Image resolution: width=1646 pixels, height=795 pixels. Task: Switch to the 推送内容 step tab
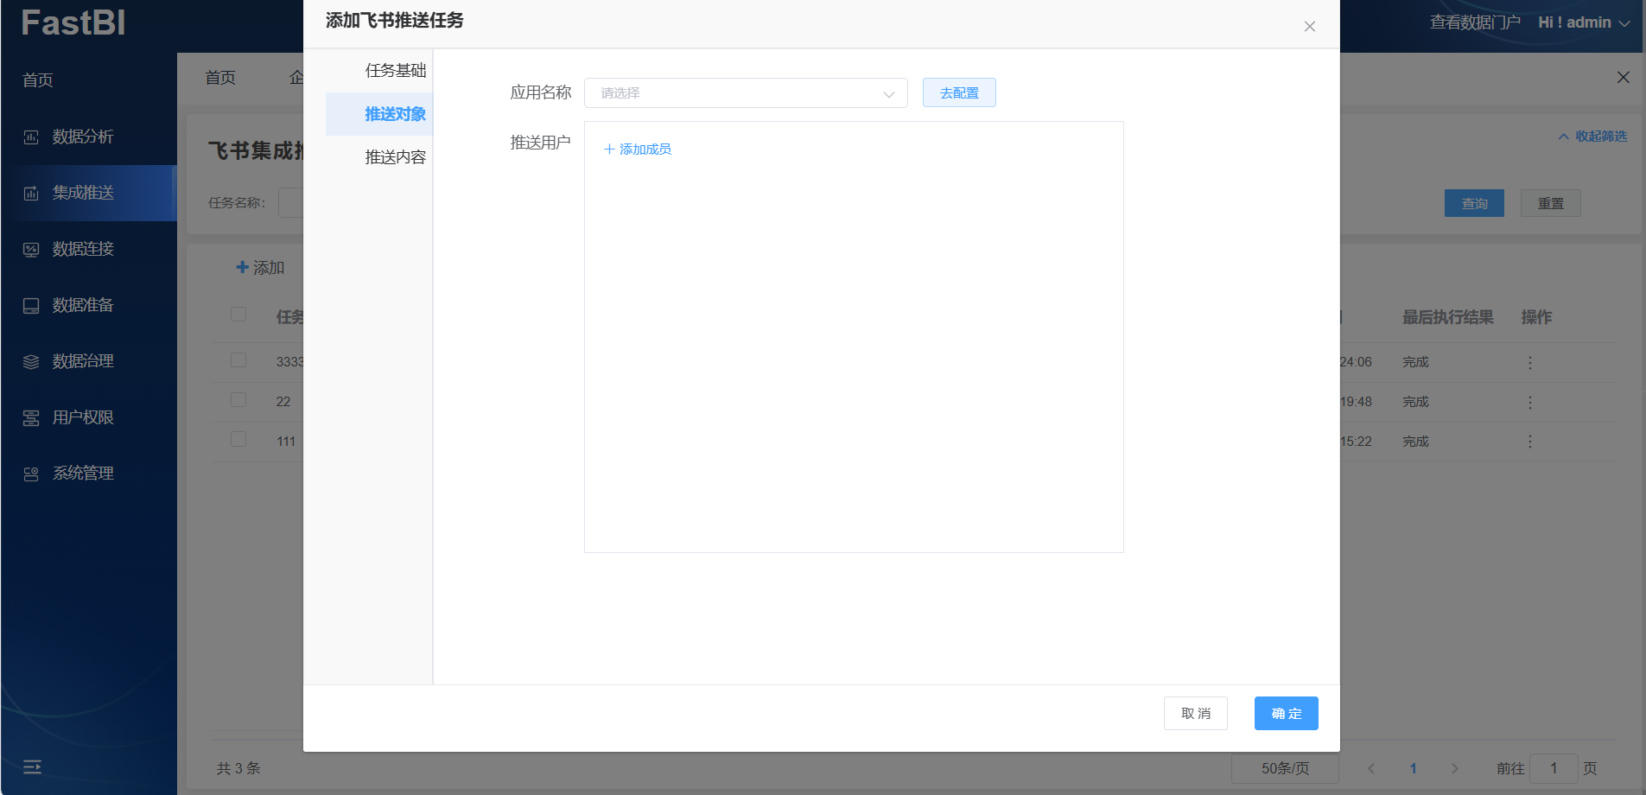click(x=395, y=157)
